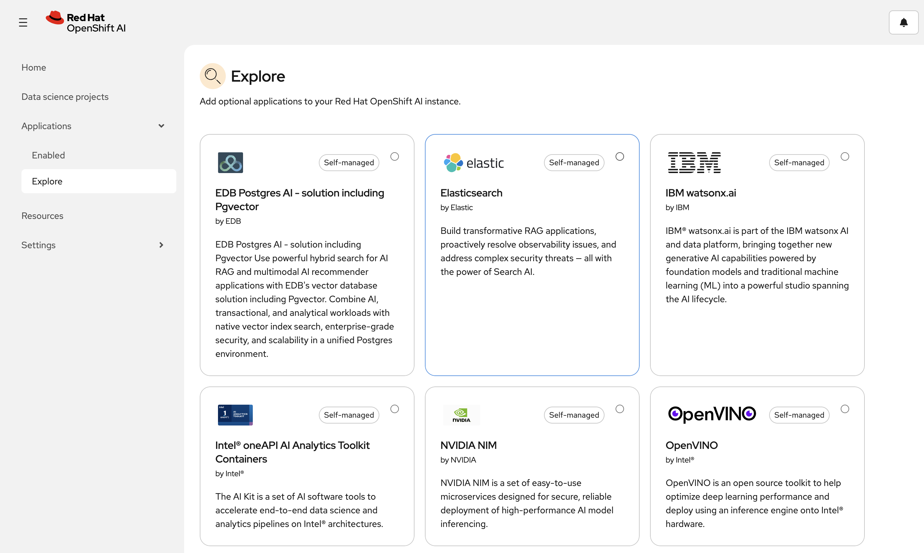Click the Intel oneAPI toolkit logo
Image resolution: width=924 pixels, height=553 pixels.
click(235, 415)
